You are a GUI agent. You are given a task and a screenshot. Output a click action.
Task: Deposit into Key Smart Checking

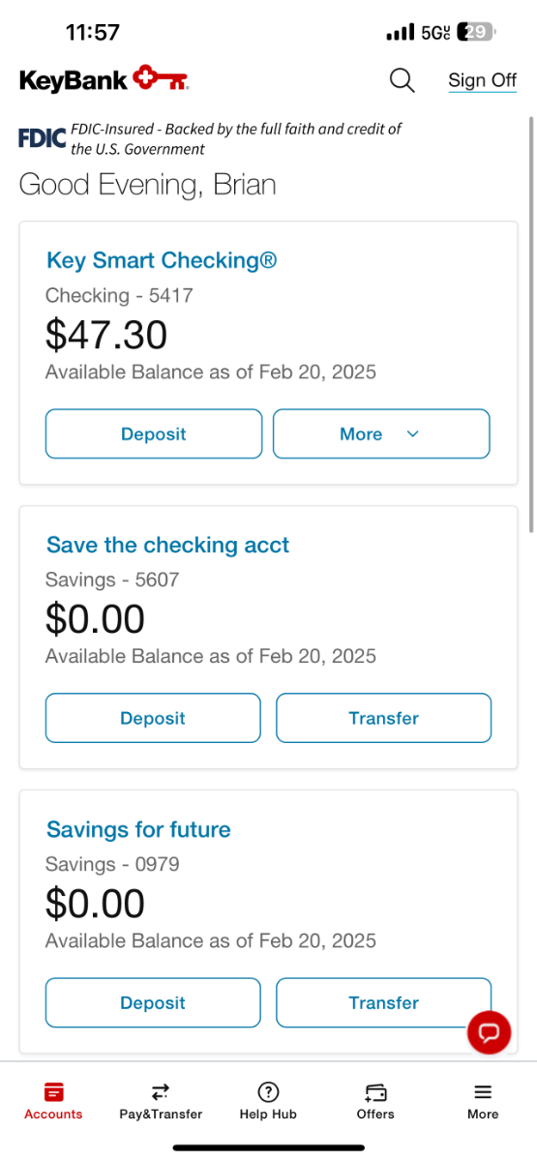(154, 434)
